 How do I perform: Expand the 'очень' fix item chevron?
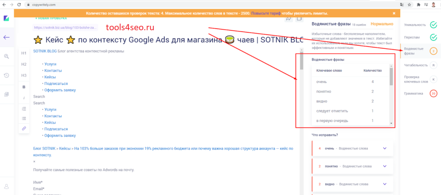tap(385, 149)
